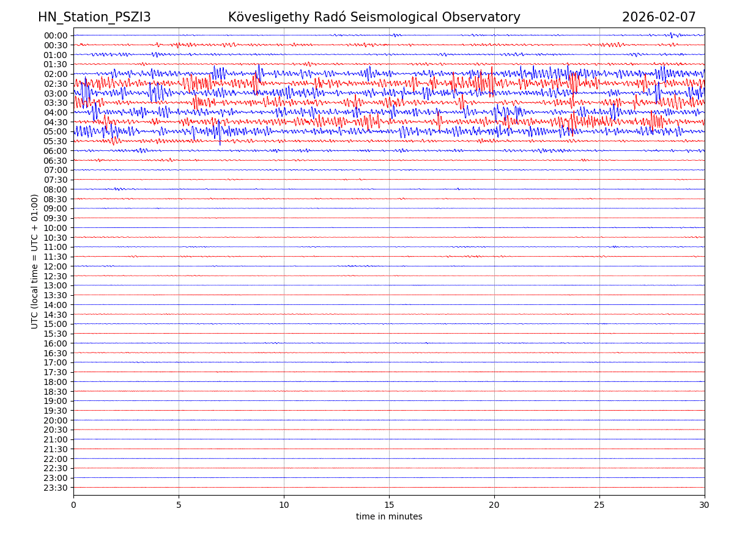Select the 10 minute axis tick
The image size is (734, 550).
(284, 505)
